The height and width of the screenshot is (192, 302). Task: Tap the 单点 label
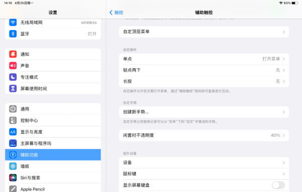127,59
